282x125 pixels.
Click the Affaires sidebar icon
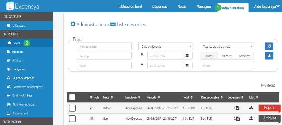pos(8,61)
